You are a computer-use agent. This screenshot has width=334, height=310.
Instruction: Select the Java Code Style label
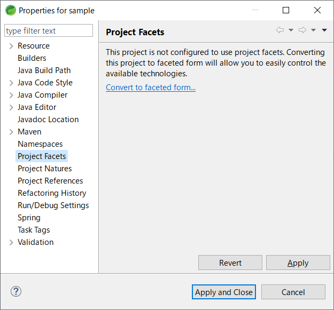coord(45,83)
